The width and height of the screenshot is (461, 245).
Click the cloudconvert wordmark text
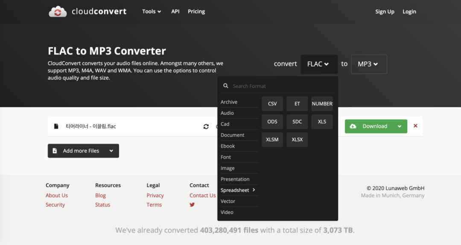coord(99,12)
